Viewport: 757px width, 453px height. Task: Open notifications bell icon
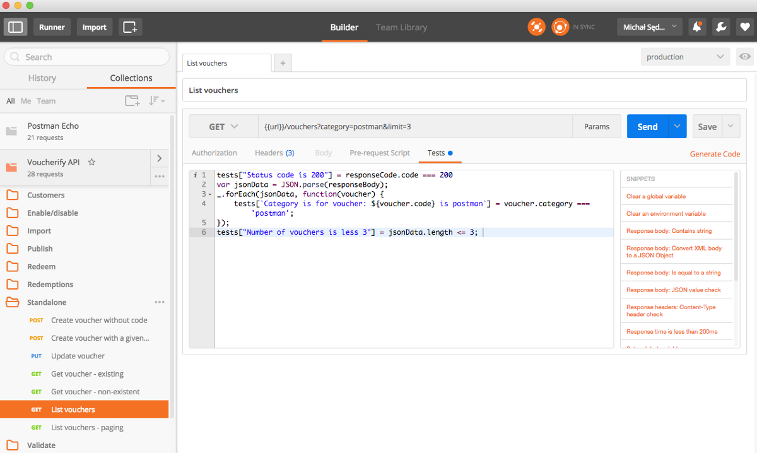697,27
